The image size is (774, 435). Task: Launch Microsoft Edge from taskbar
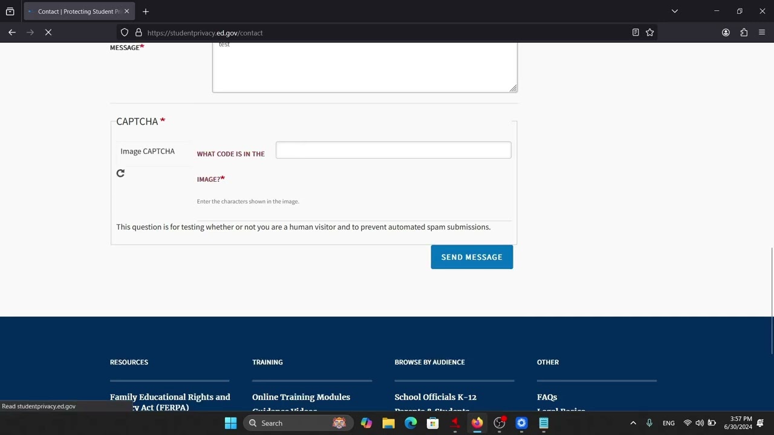(x=411, y=423)
